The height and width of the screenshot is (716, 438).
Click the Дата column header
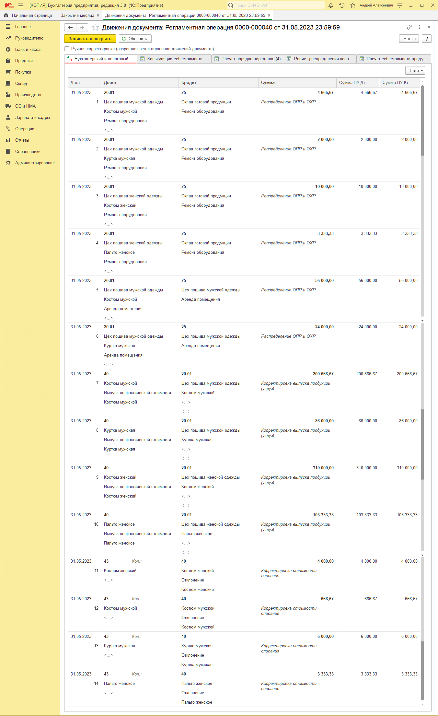click(x=84, y=83)
